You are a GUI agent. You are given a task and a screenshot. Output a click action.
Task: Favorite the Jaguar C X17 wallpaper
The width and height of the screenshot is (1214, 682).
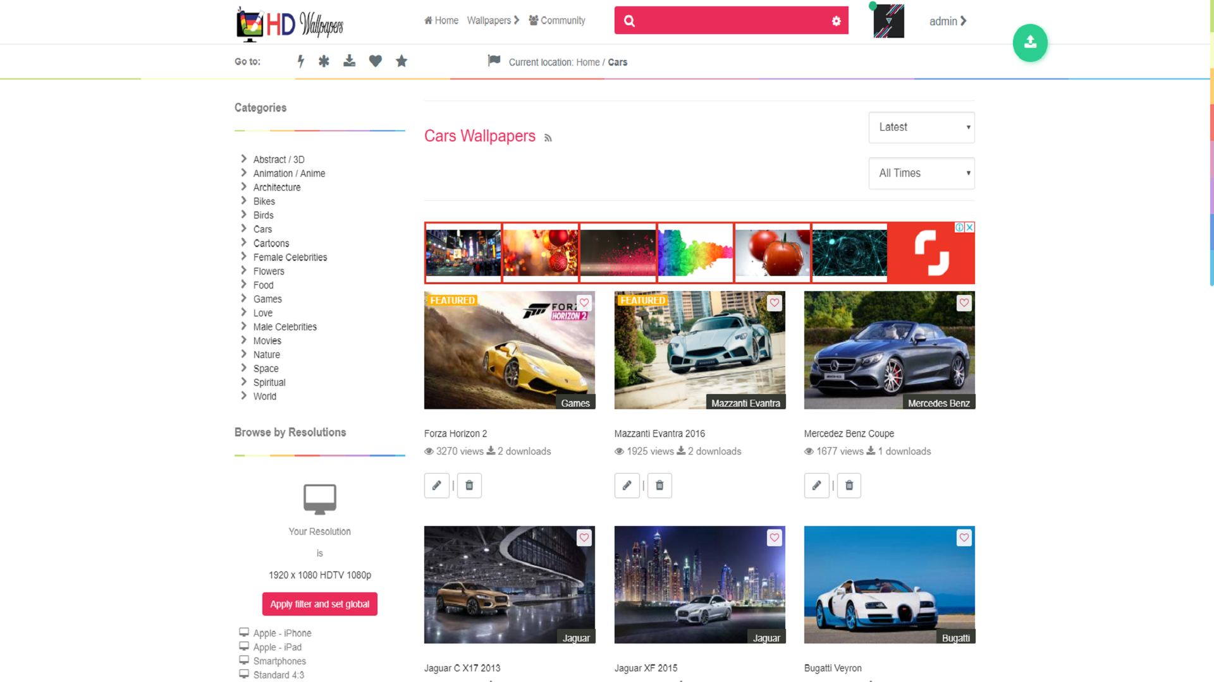pos(584,537)
